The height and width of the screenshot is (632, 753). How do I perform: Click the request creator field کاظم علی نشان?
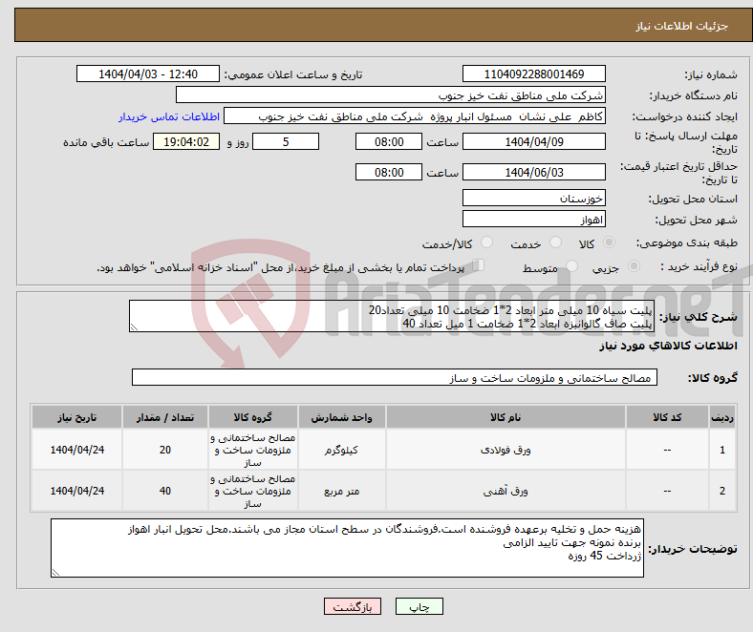[415, 116]
